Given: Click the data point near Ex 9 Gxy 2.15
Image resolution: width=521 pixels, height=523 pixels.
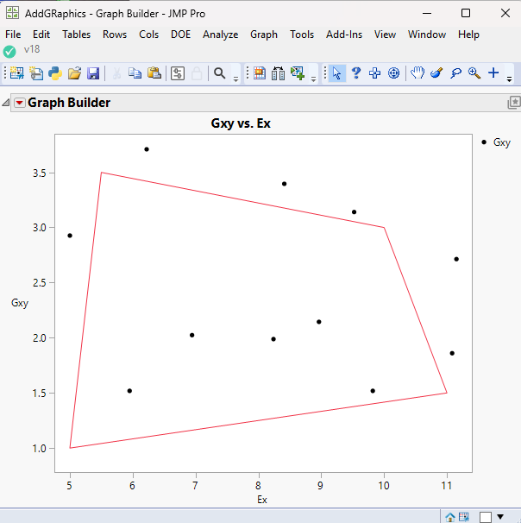Looking at the screenshot, I should point(318,322).
